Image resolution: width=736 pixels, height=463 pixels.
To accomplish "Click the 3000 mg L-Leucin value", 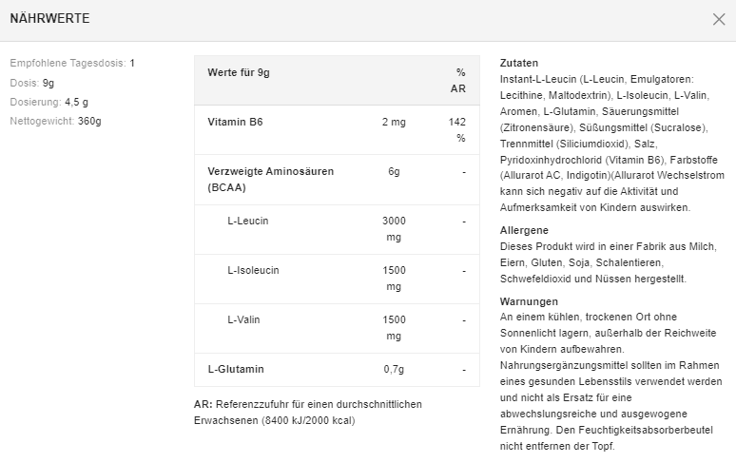I will 394,229.
